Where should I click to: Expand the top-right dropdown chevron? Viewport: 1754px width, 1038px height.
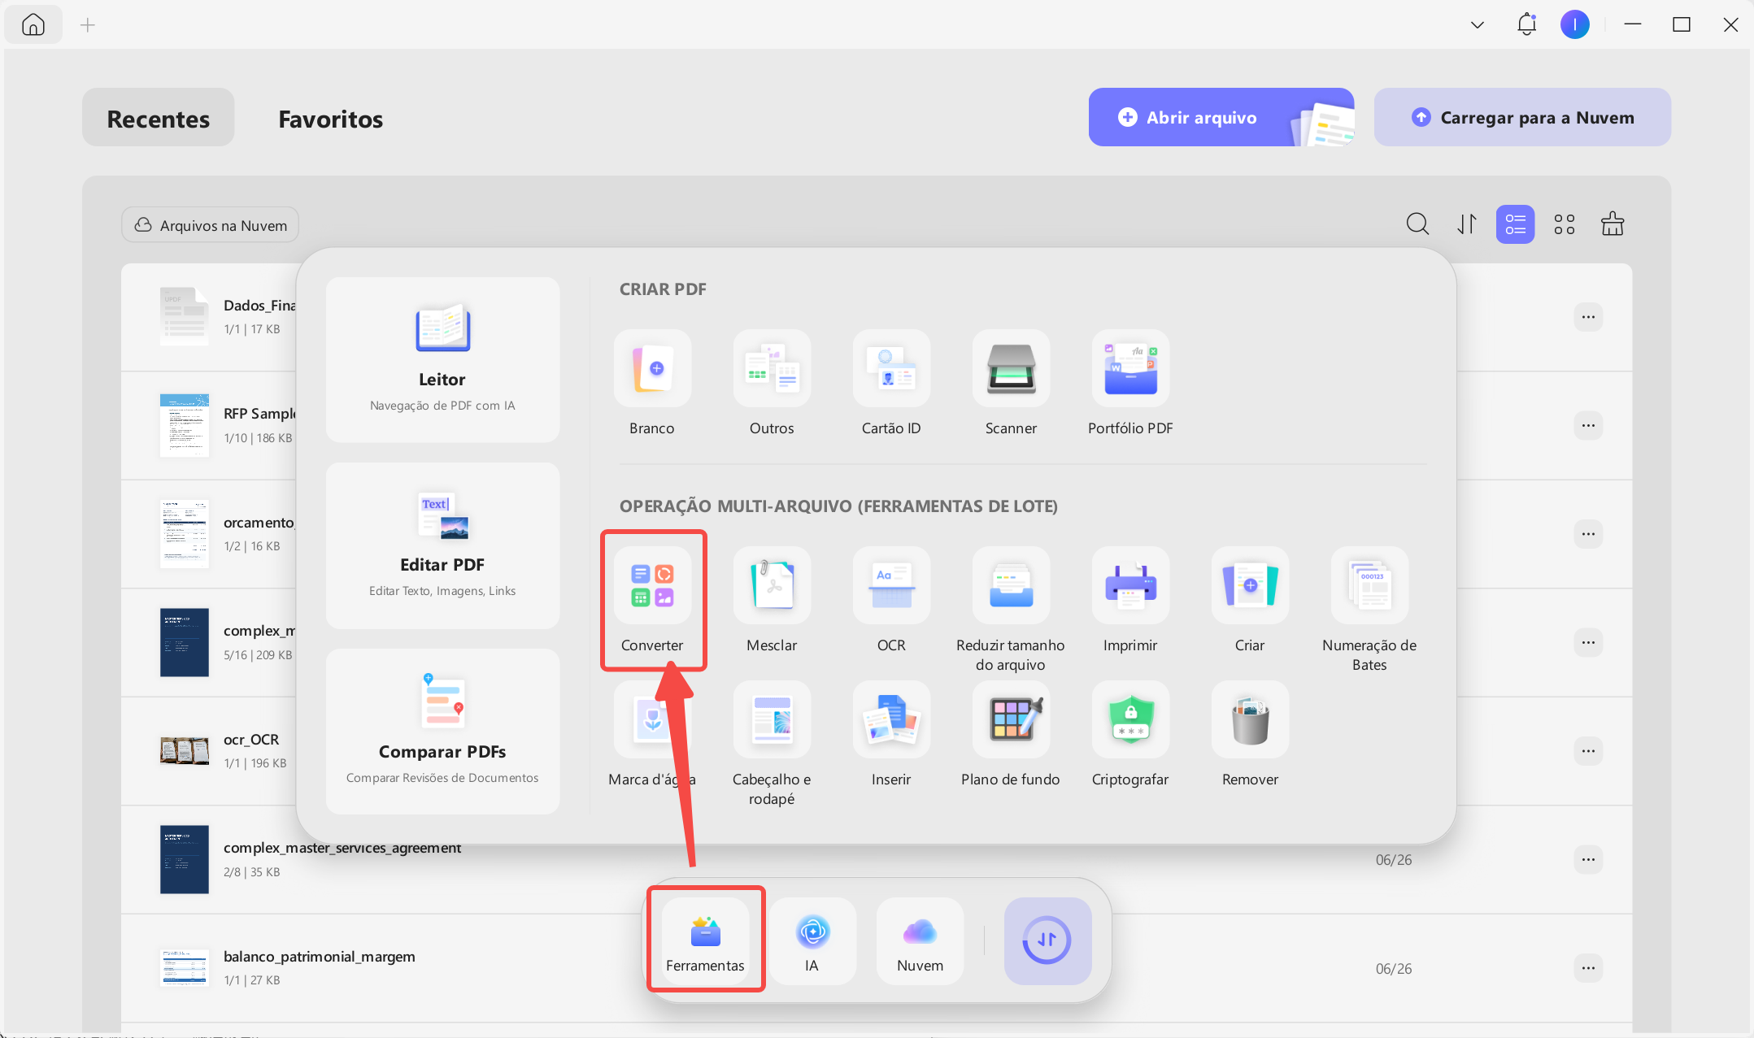[1478, 25]
